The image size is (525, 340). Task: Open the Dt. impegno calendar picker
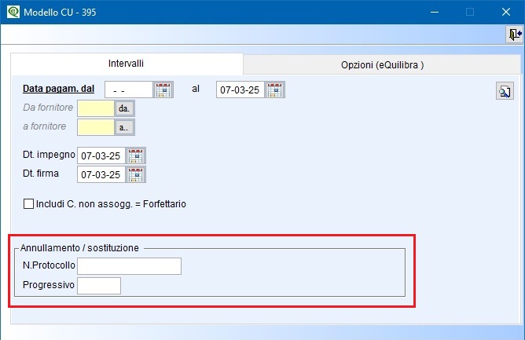pos(137,155)
